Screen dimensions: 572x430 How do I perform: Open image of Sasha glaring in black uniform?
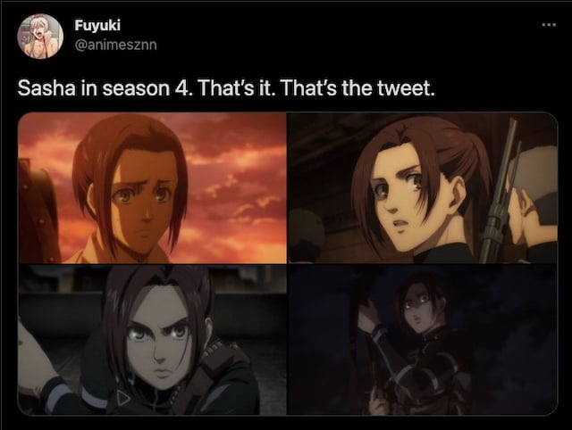point(152,340)
